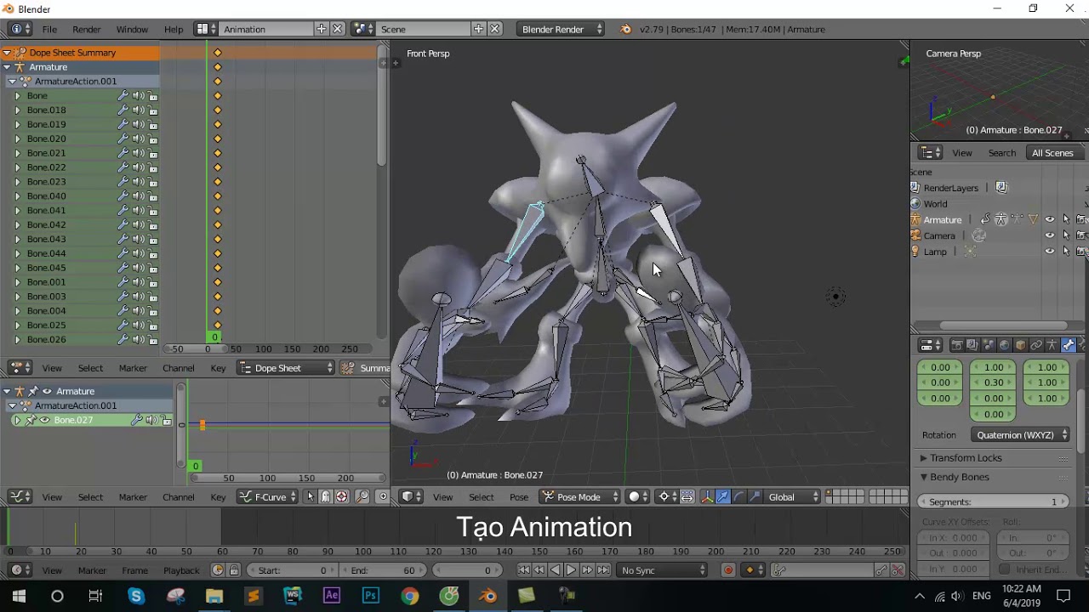Image resolution: width=1089 pixels, height=612 pixels.
Task: Open the Dope Sheet mode dropdown
Action: [286, 368]
